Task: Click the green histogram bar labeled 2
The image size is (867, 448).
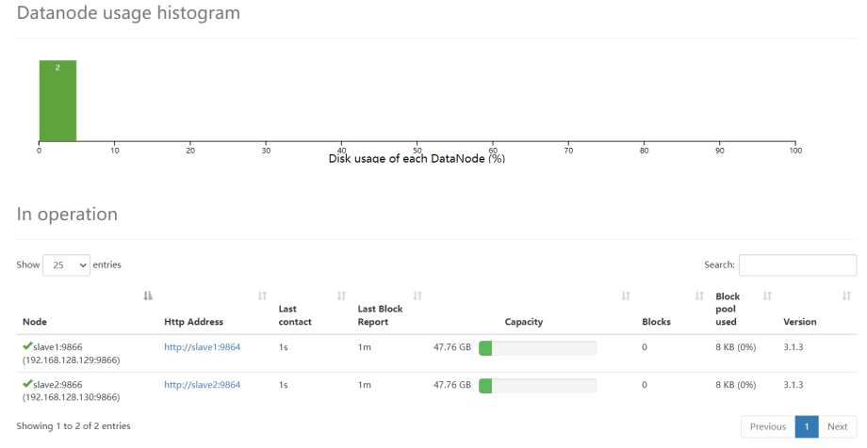Action: (57, 101)
